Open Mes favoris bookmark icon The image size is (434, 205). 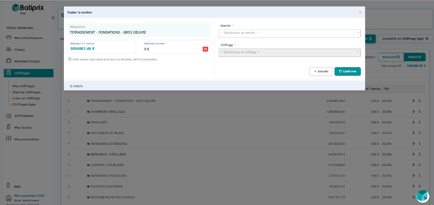[9, 127]
